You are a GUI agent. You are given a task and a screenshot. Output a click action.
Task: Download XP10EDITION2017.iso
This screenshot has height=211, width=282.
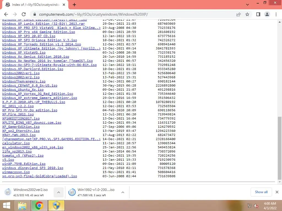pos(21,119)
